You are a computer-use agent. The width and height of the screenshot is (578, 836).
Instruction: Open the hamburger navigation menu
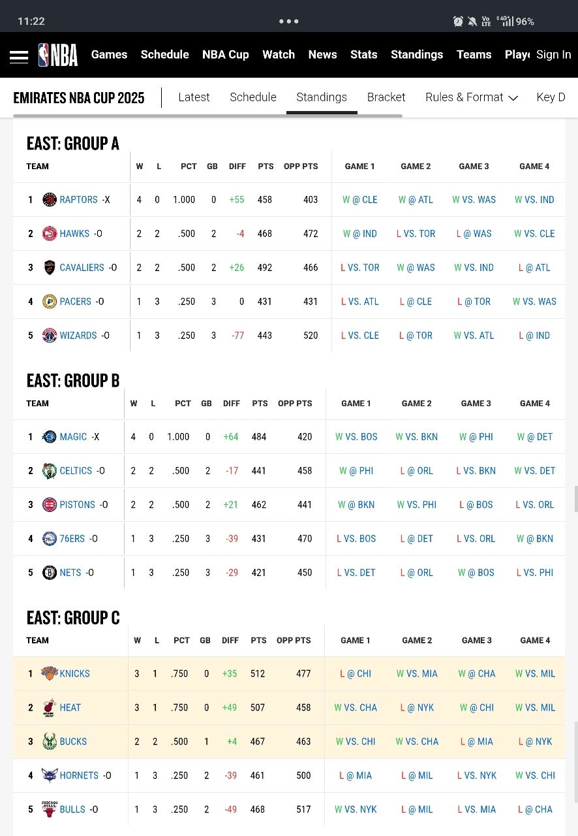point(19,56)
